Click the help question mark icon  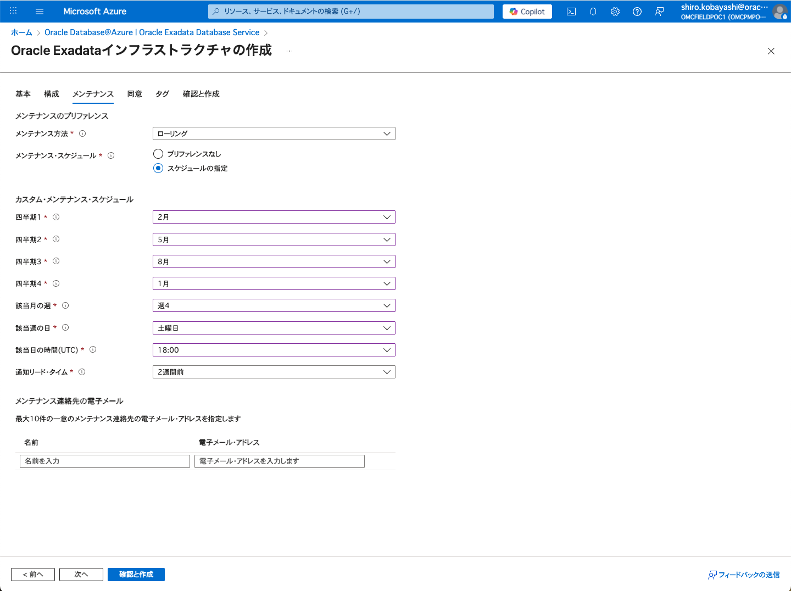[x=637, y=11]
